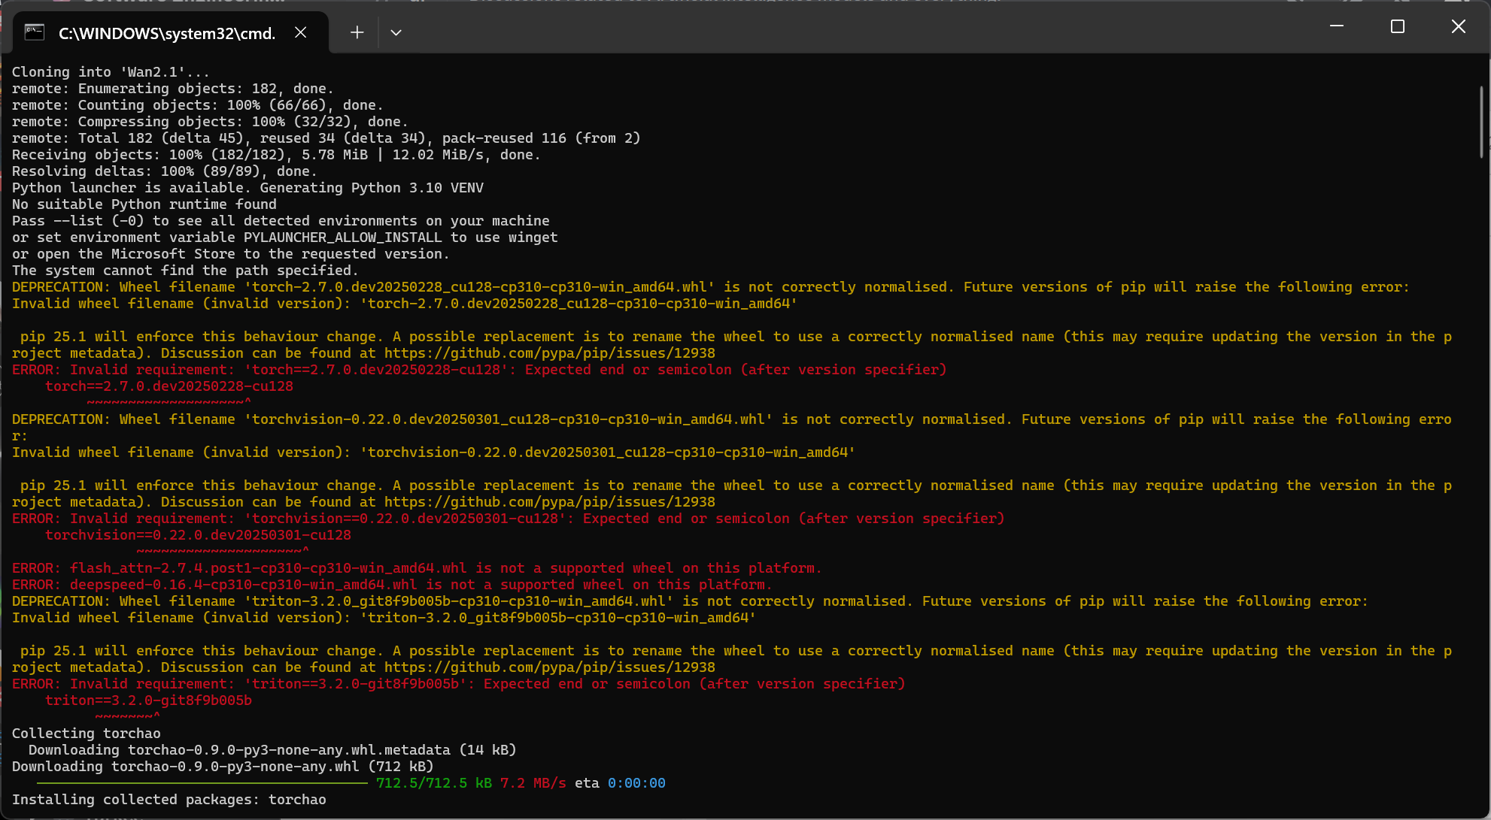Viewport: 1491px width, 820px height.
Task: Open a new tab with plus button
Action: [x=357, y=32]
